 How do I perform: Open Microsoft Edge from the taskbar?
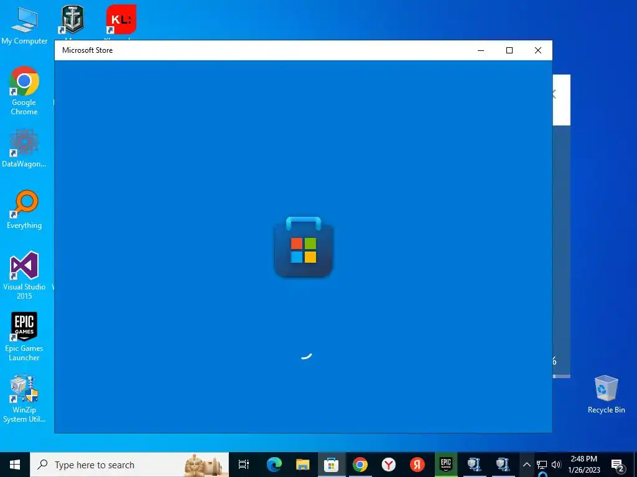pos(274,465)
